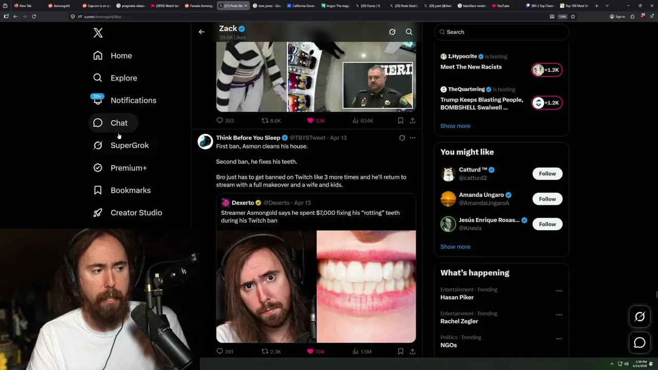Join Meet The New Racists space
This screenshot has width=658, height=370.
point(471,67)
